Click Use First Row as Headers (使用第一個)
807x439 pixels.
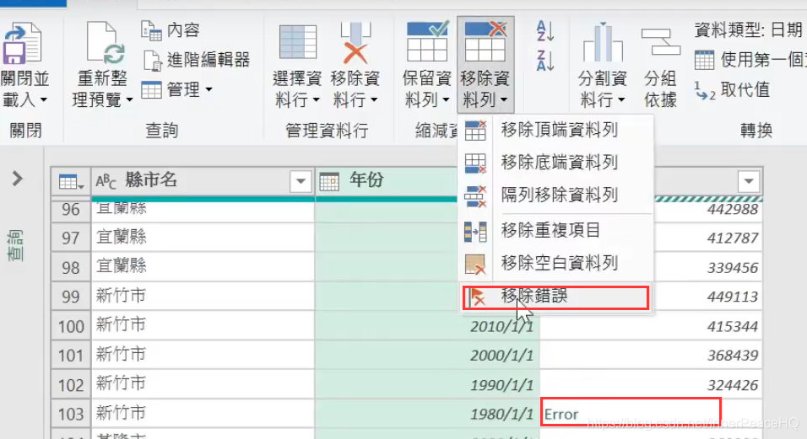(x=750, y=60)
